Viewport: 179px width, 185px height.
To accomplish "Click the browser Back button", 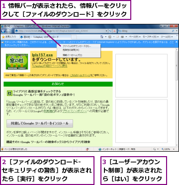I will click(3, 31).
